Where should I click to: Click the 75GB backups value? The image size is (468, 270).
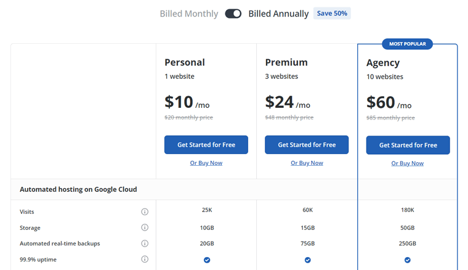click(308, 243)
